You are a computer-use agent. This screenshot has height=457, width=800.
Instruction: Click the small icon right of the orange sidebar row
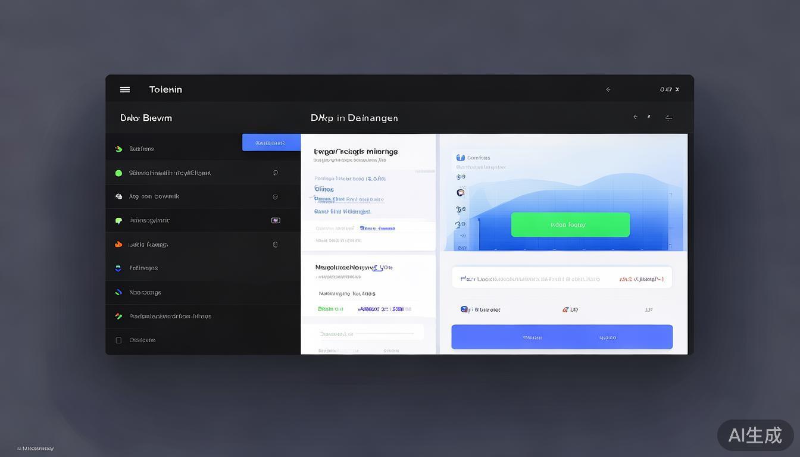[275, 245]
